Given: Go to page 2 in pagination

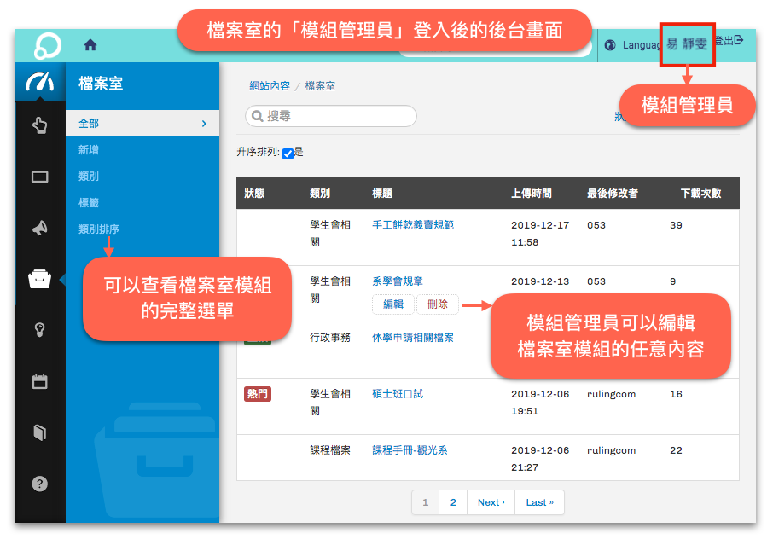Looking at the screenshot, I should click(453, 502).
